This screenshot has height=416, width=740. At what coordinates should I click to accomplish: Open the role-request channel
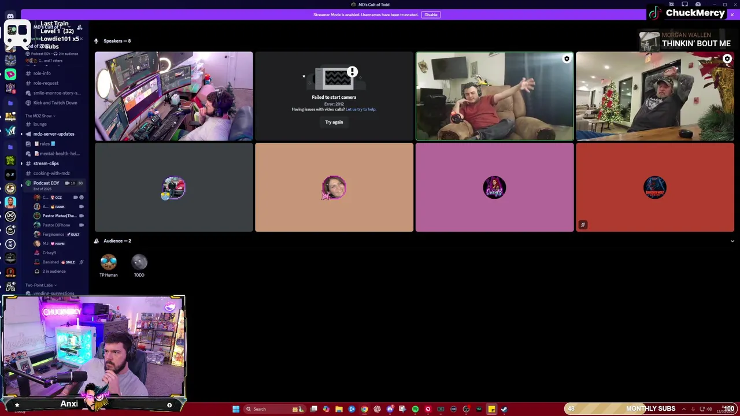(x=45, y=83)
